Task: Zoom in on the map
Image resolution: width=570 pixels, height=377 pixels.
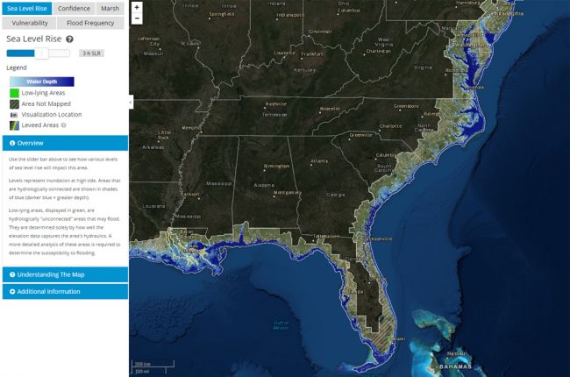Action: pos(137,7)
